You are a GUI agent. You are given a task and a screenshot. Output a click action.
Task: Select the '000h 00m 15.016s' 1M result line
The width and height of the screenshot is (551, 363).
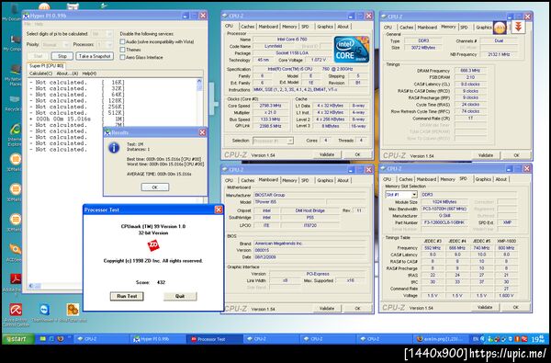[x=77, y=119]
